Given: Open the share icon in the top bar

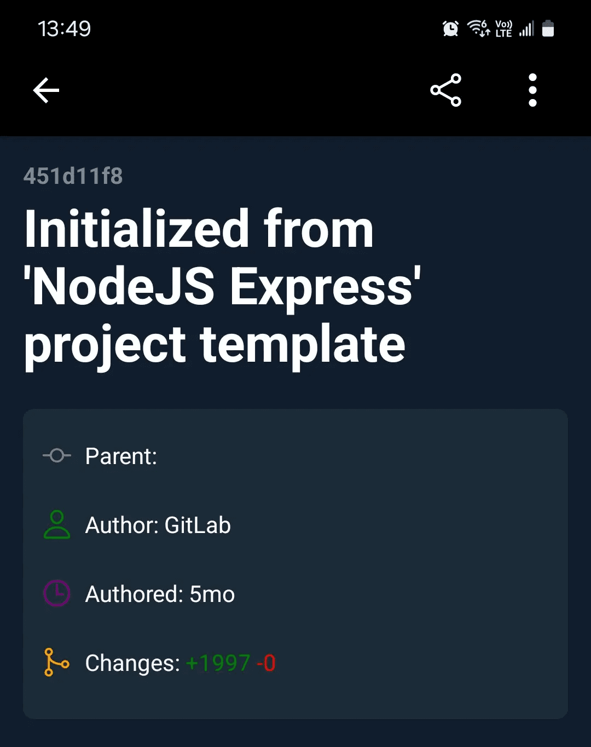Looking at the screenshot, I should pos(445,90).
